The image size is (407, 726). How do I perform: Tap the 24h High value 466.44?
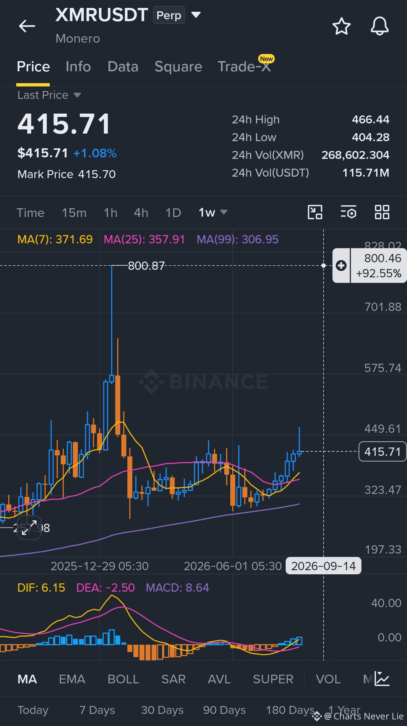(x=370, y=120)
